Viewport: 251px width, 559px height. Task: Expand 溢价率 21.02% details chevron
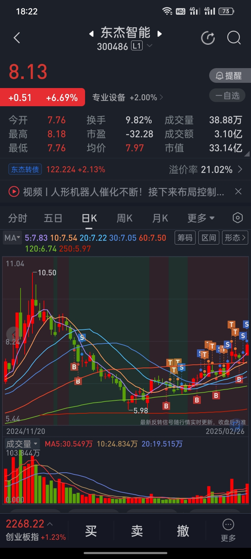coord(240,169)
